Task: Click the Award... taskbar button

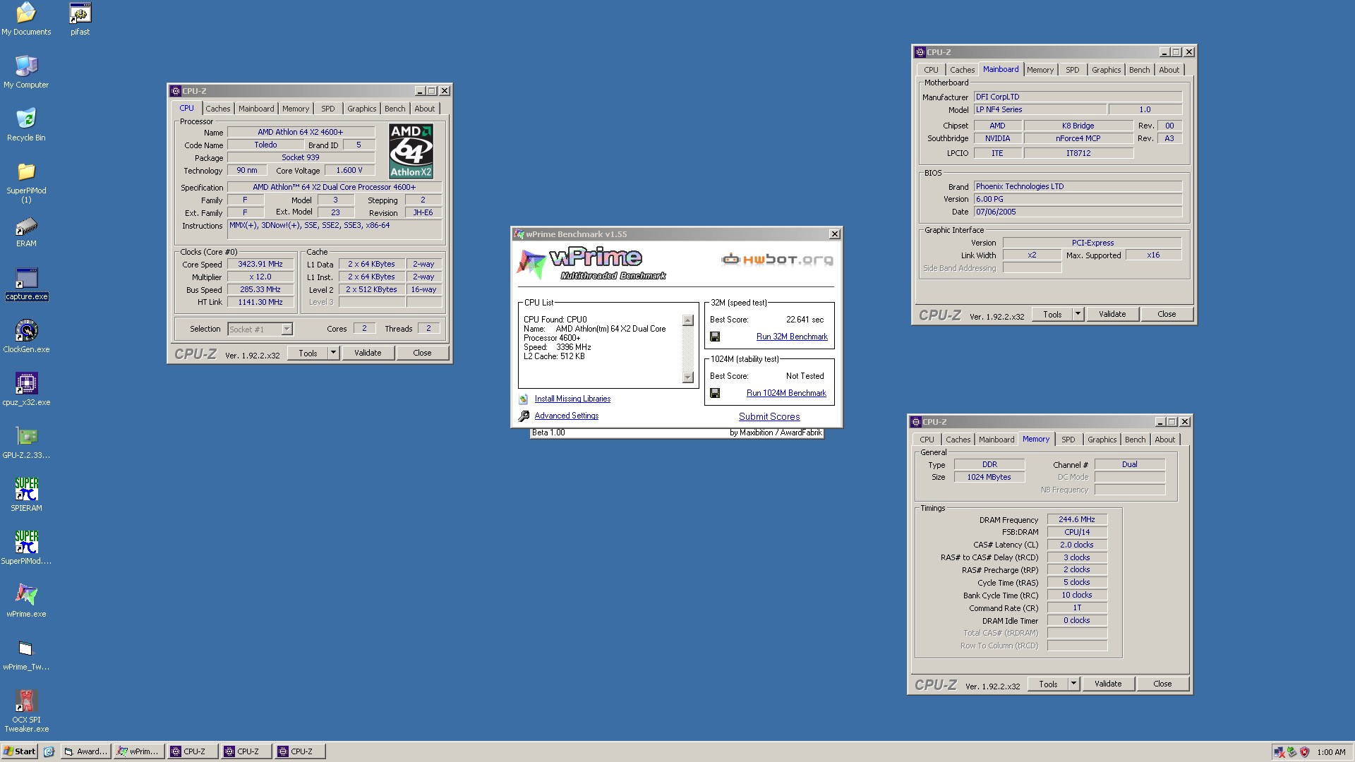Action: coord(85,751)
